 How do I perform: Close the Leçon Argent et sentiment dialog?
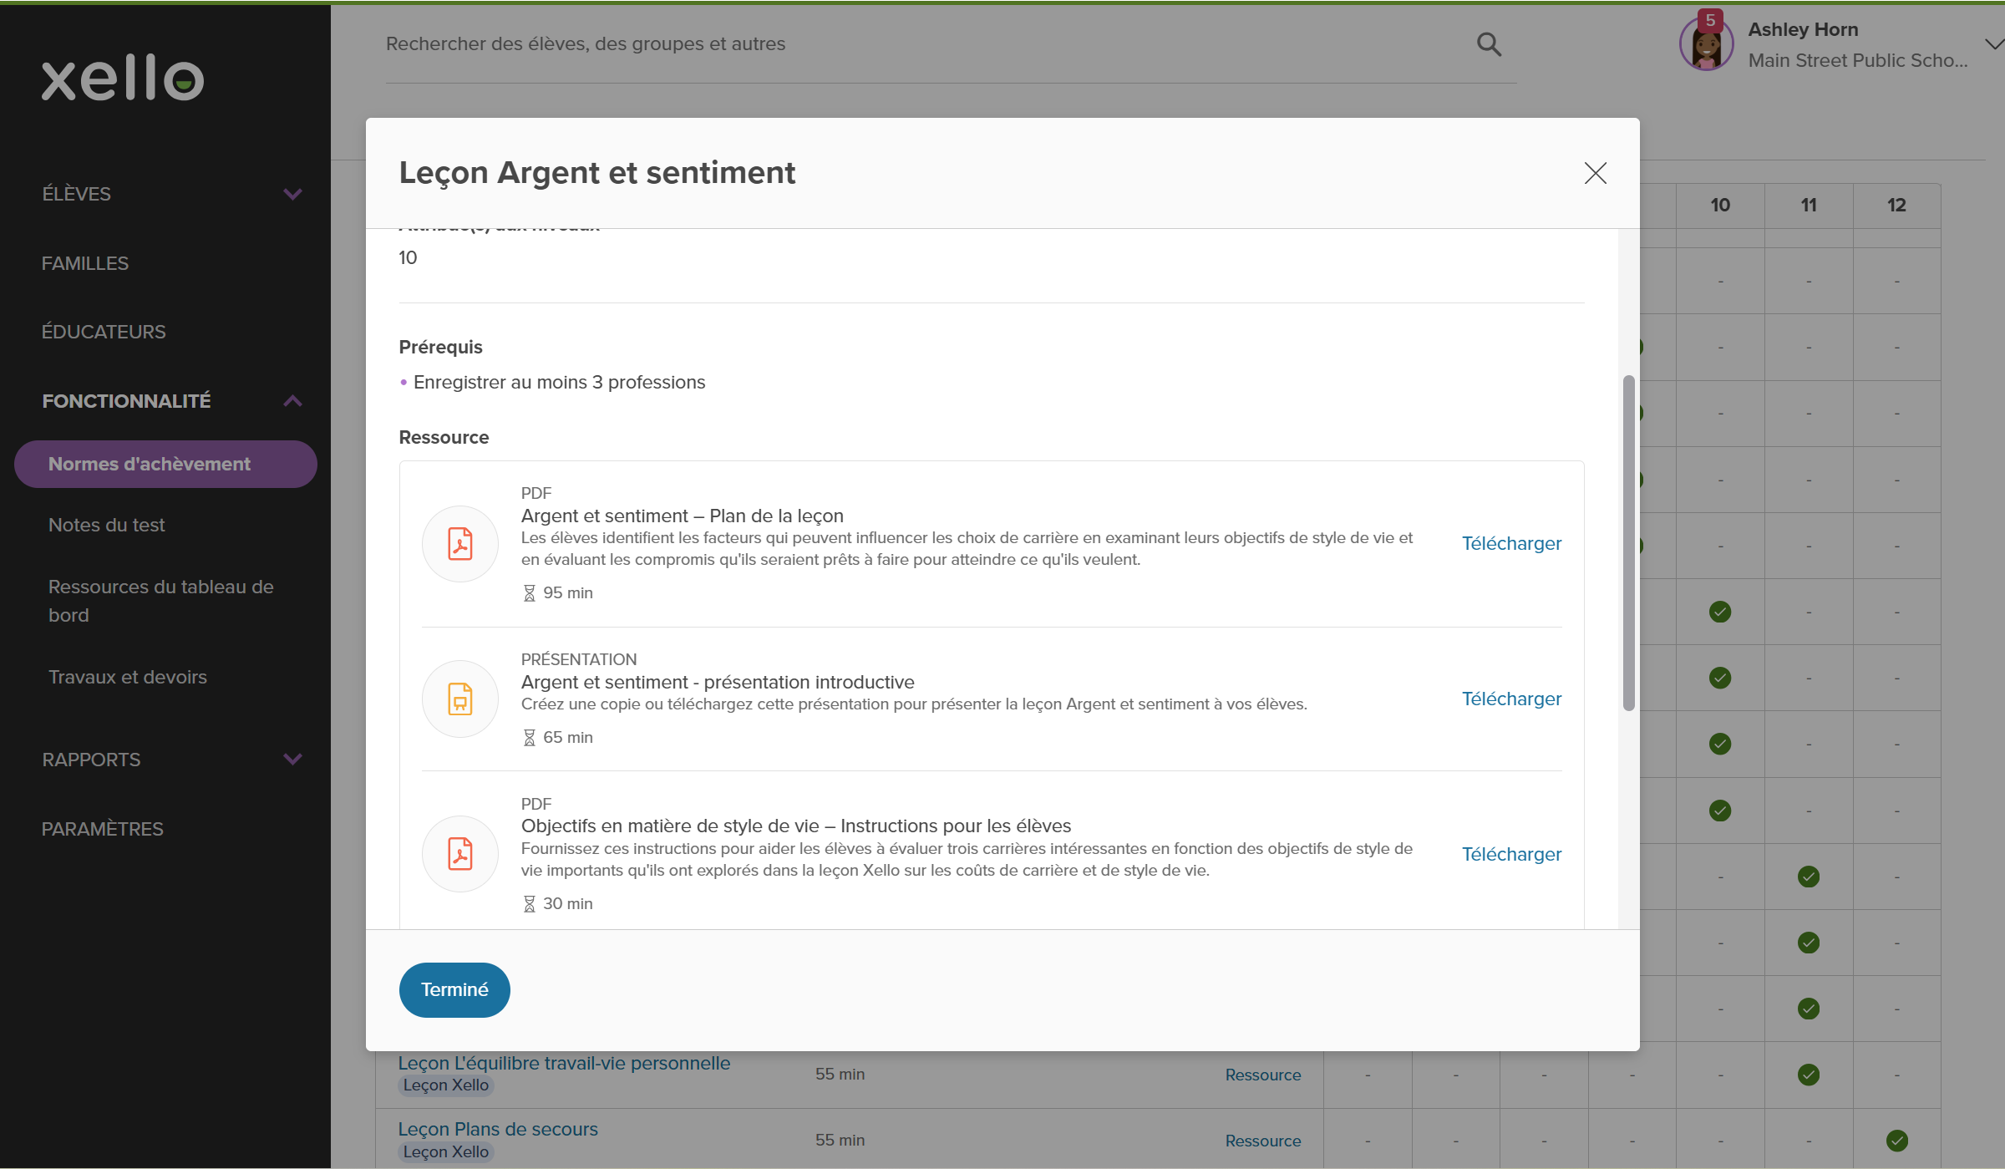[x=1595, y=173]
